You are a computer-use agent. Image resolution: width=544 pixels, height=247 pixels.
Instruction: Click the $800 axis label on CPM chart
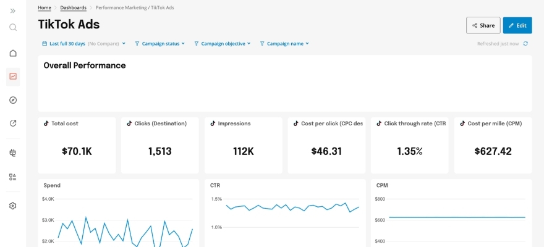pos(380,199)
